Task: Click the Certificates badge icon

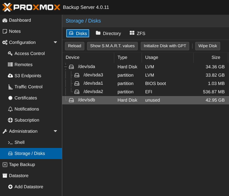Action: pos(10,98)
